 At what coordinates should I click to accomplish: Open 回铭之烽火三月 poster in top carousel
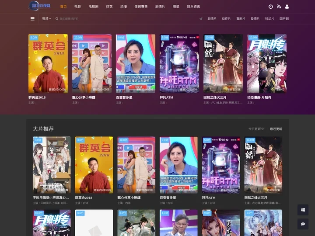pos(223,63)
